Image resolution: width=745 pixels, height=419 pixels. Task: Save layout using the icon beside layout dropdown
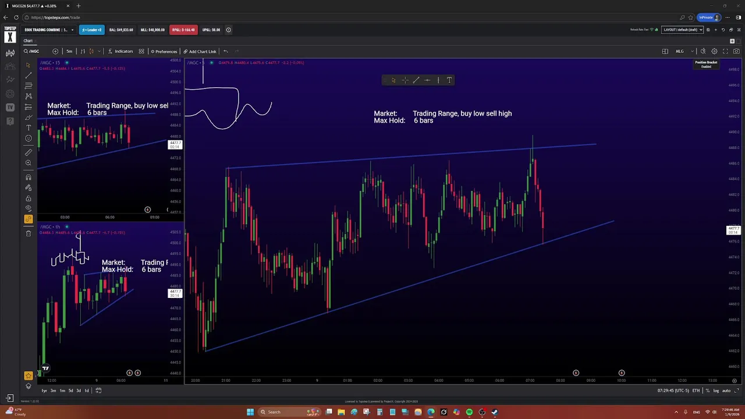click(708, 30)
